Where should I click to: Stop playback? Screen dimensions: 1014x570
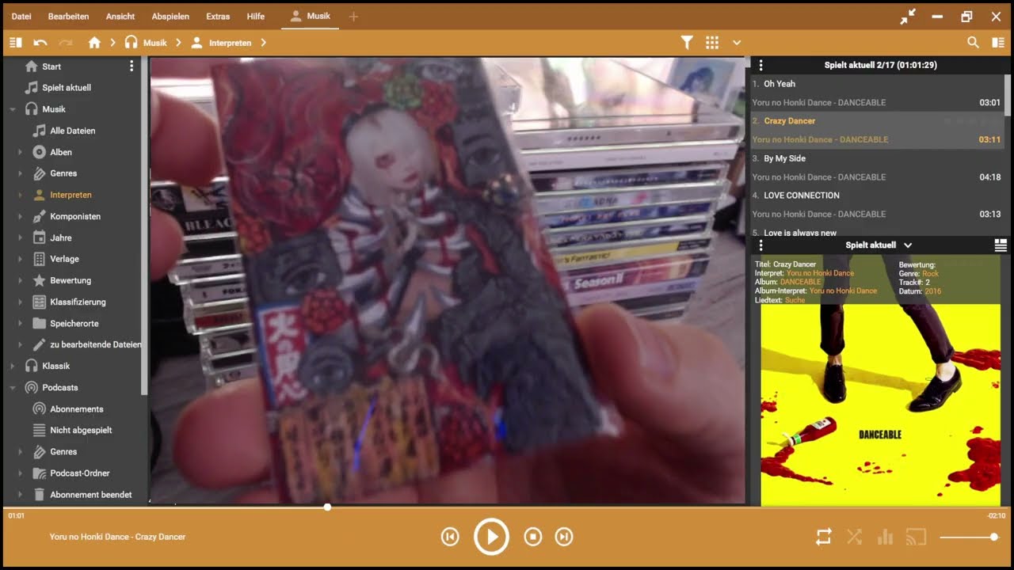click(533, 537)
